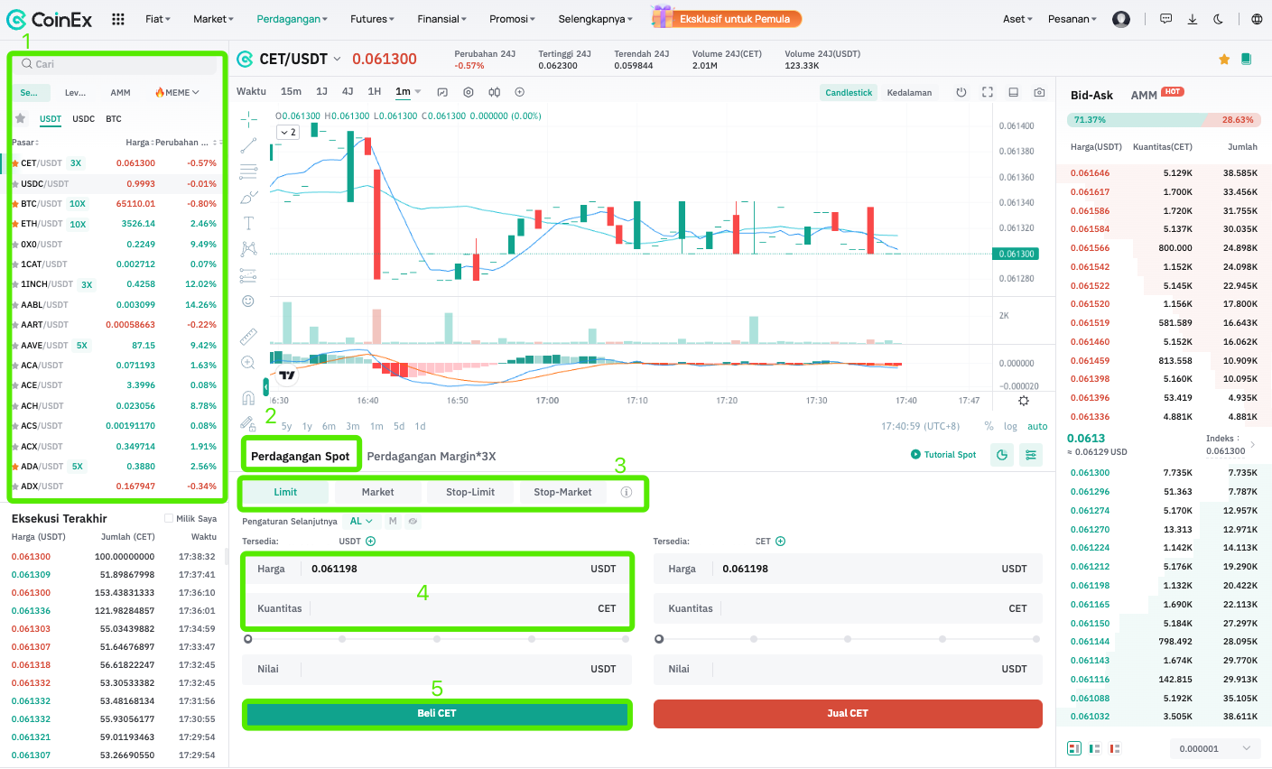Screen dimensions: 1272x769
Task: Change the candlestick chart style icon
Action: [x=495, y=92]
